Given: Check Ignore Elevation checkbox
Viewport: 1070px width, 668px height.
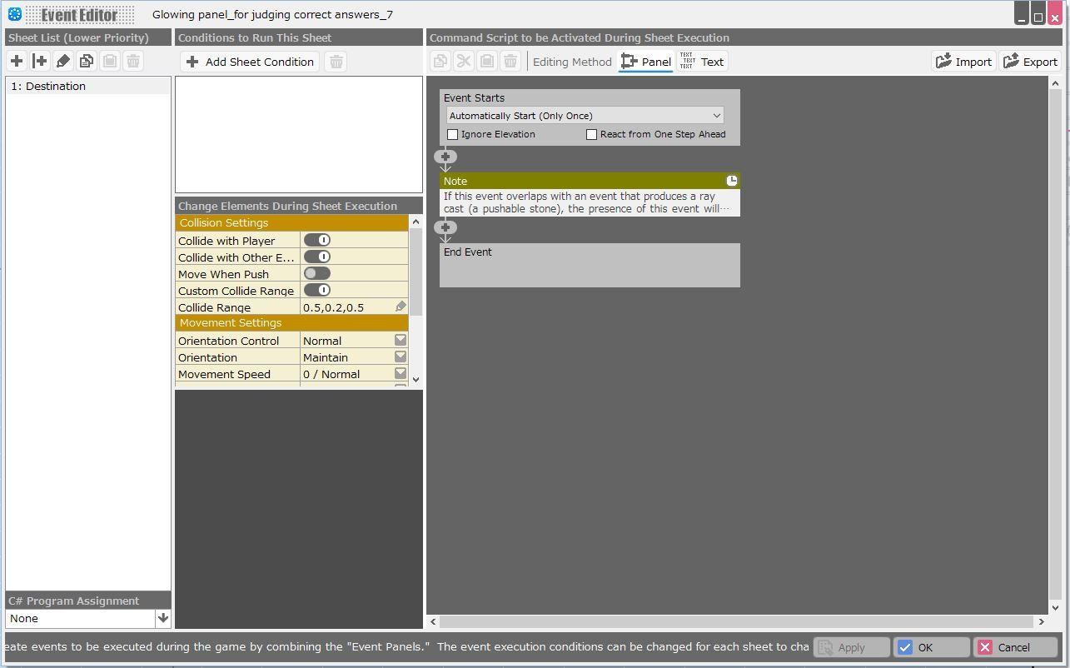Looking at the screenshot, I should pyautogui.click(x=453, y=134).
